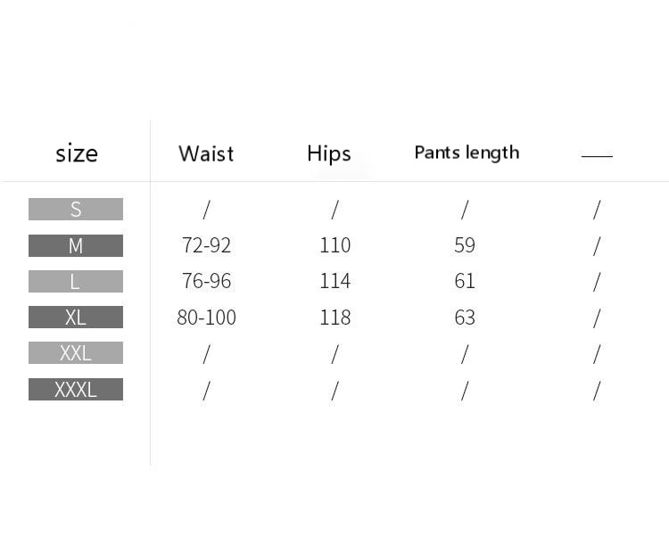Image resolution: width=669 pixels, height=553 pixels.
Task: Click the 110 hips value
Action: [335, 245]
